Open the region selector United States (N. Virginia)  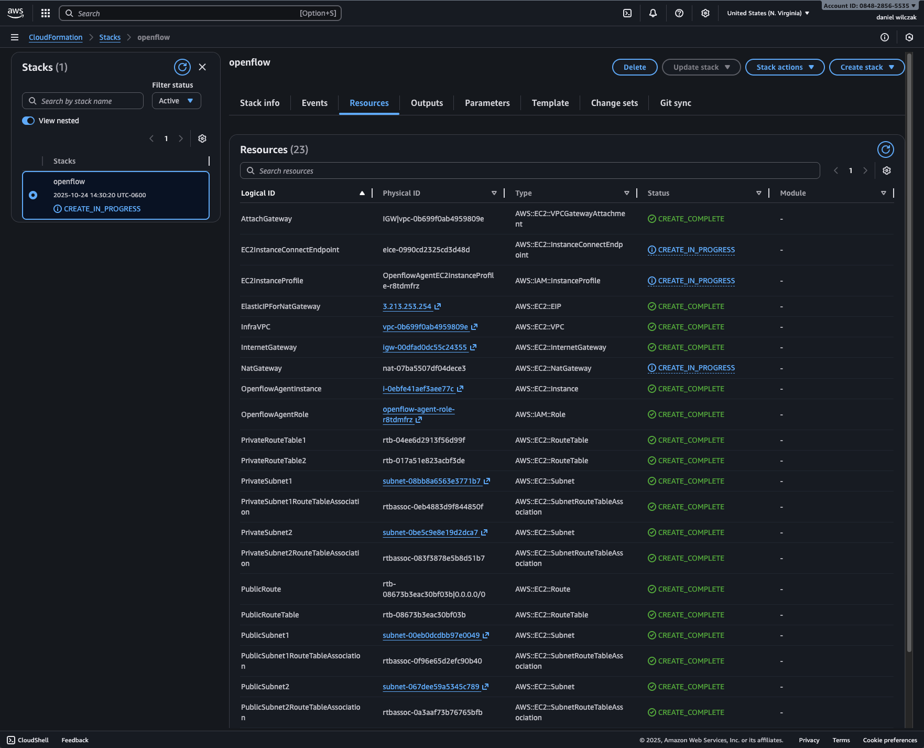click(768, 13)
